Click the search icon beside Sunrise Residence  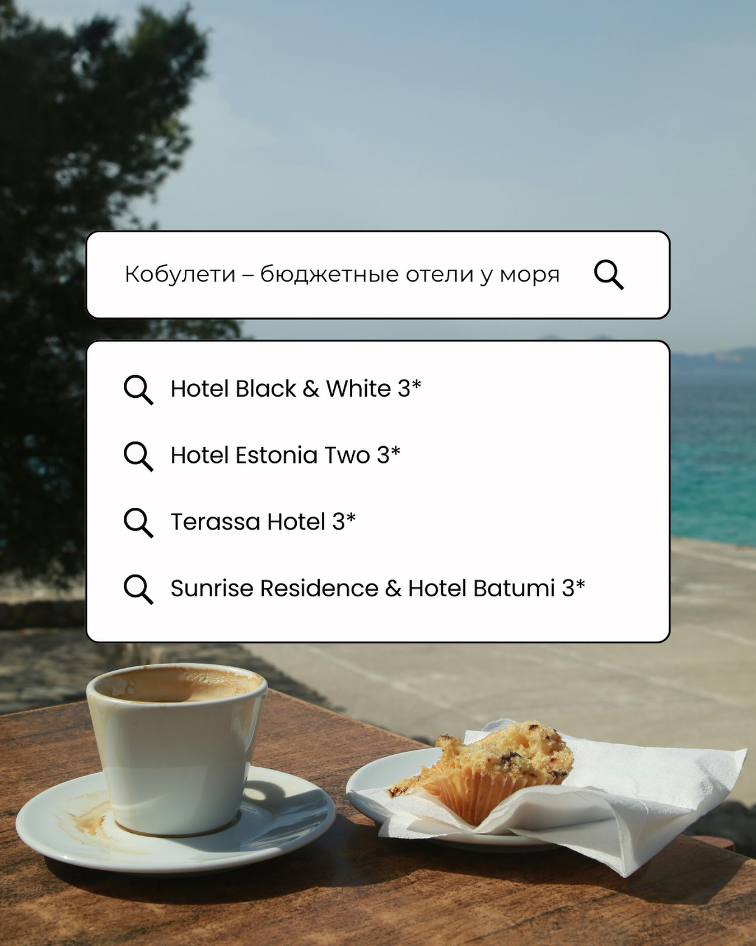[x=138, y=590]
